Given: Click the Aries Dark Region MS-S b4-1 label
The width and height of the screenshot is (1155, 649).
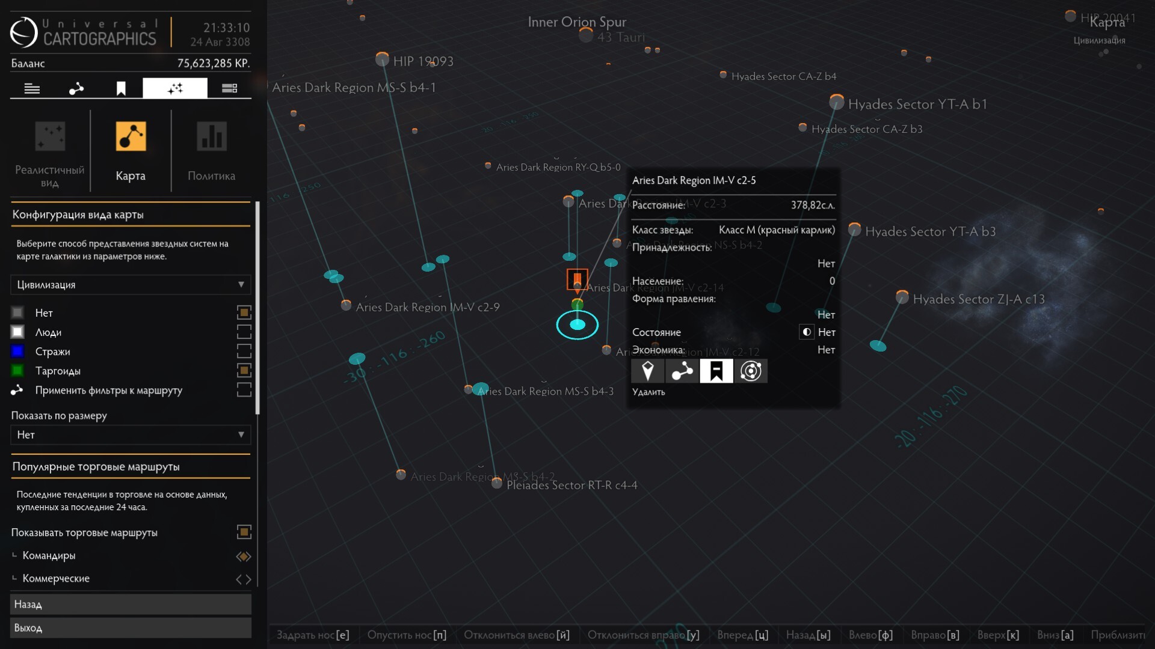Looking at the screenshot, I should [x=354, y=87].
